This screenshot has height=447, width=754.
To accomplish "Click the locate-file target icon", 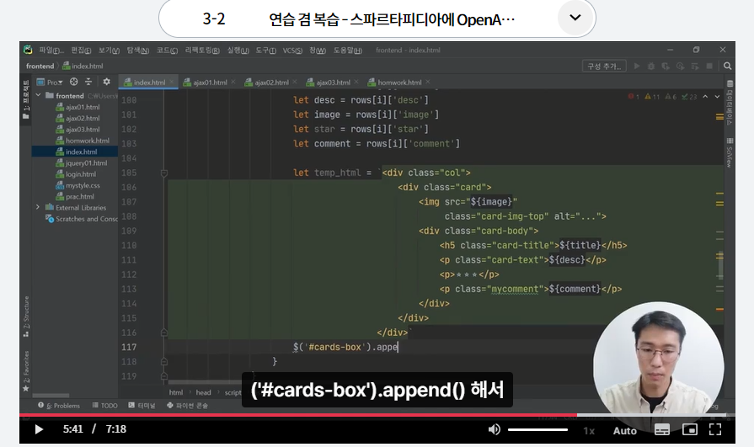I will coord(73,82).
